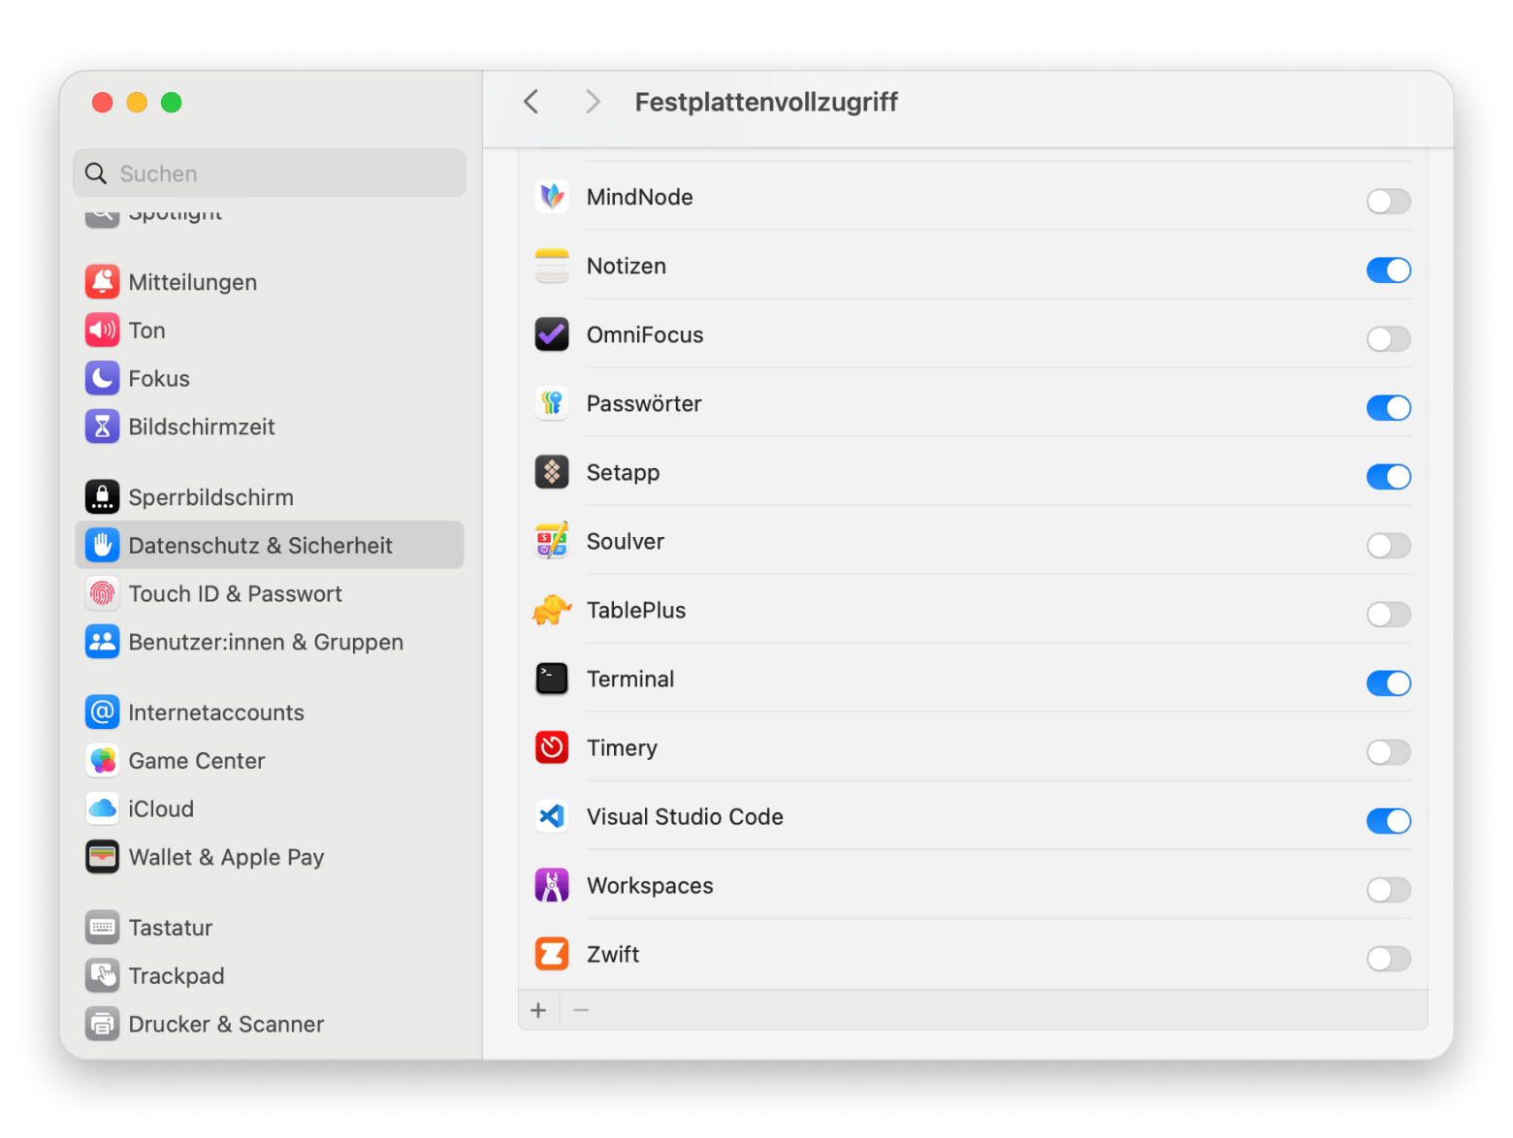
Task: Go forward with the right chevron
Action: pos(593,102)
